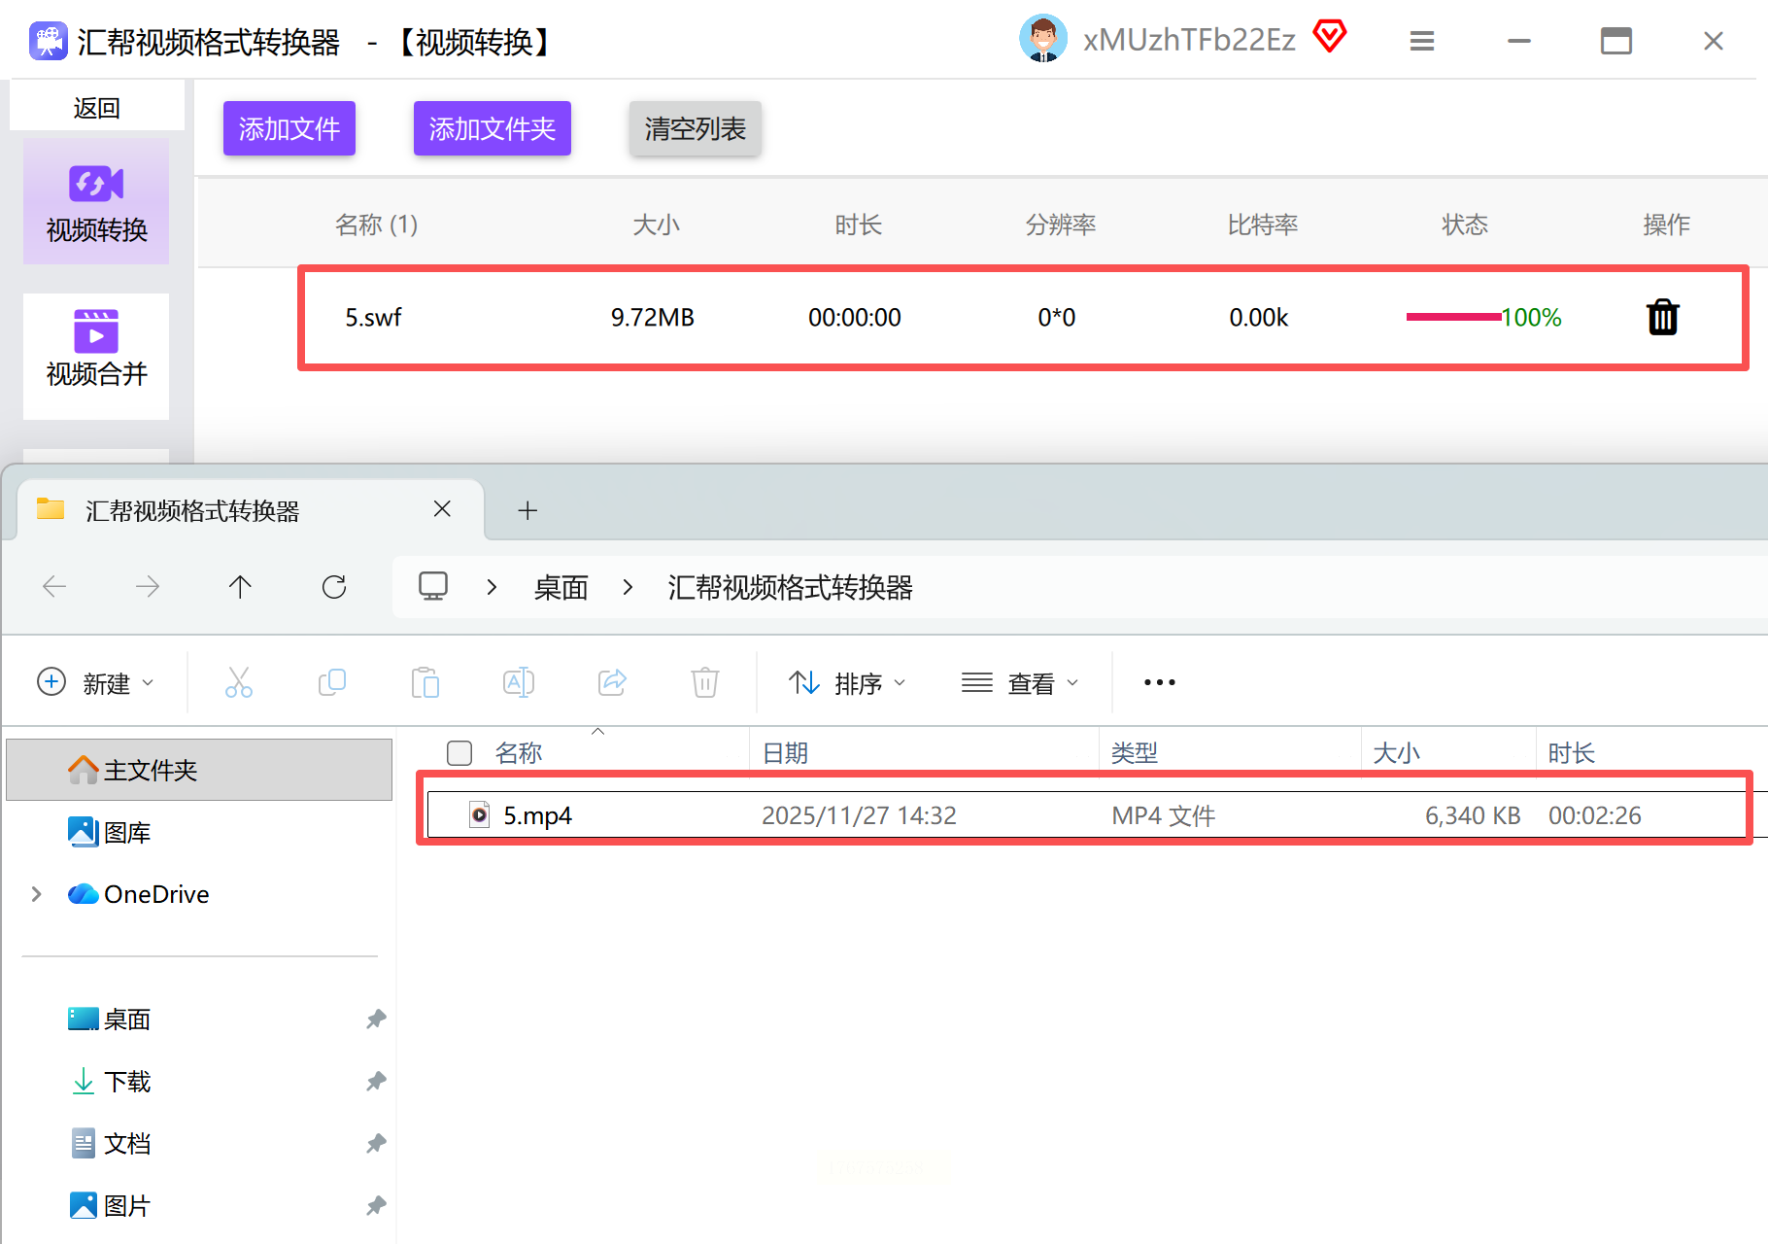
Task: Click the 5.swf conversion progress bar
Action: (x=1453, y=317)
